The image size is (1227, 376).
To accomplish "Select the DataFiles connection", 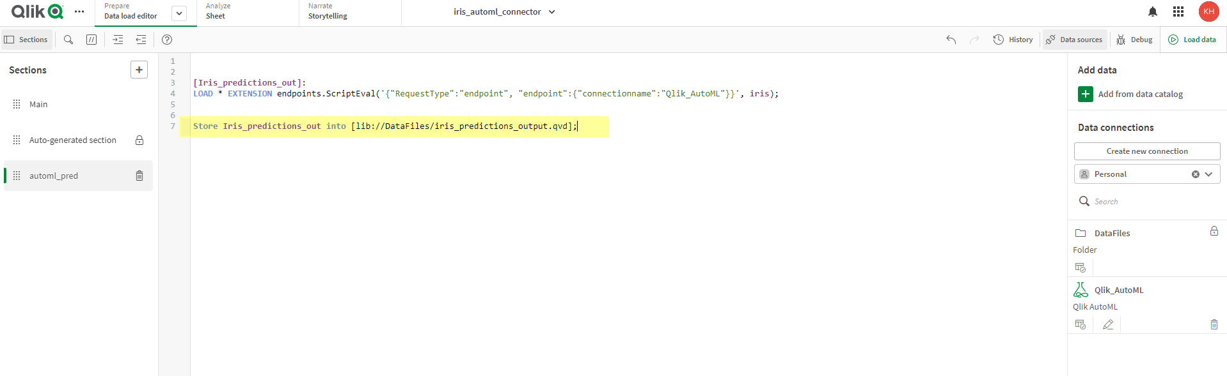I will point(1112,233).
